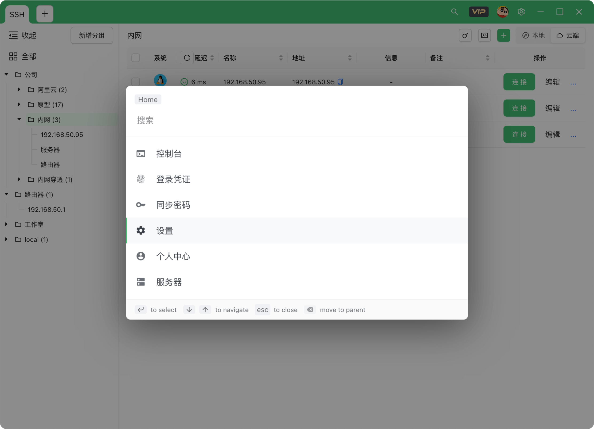Click the 新增分组 button
594x429 pixels.
[x=92, y=35]
